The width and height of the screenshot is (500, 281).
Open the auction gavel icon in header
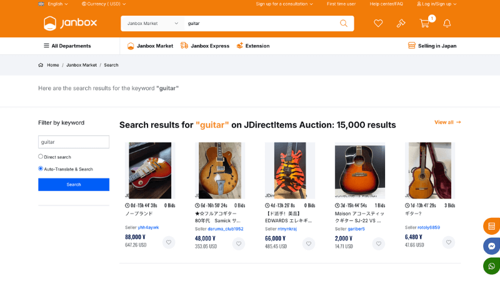[401, 23]
